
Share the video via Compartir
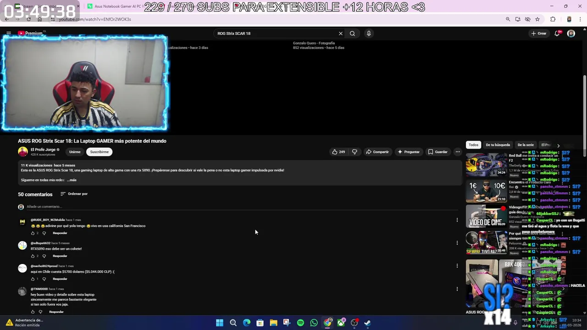click(377, 152)
